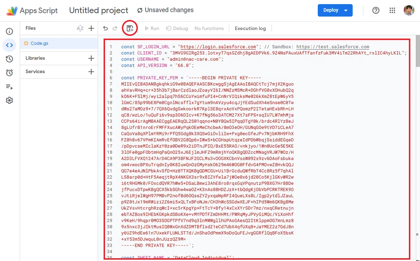This screenshot has width=420, height=261.
Task: Open the Execution log
Action: [250, 28]
